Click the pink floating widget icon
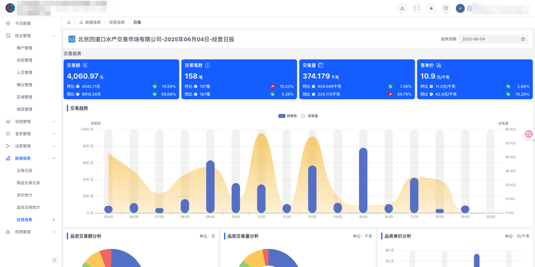Image resolution: width=535 pixels, height=267 pixels. [529, 135]
